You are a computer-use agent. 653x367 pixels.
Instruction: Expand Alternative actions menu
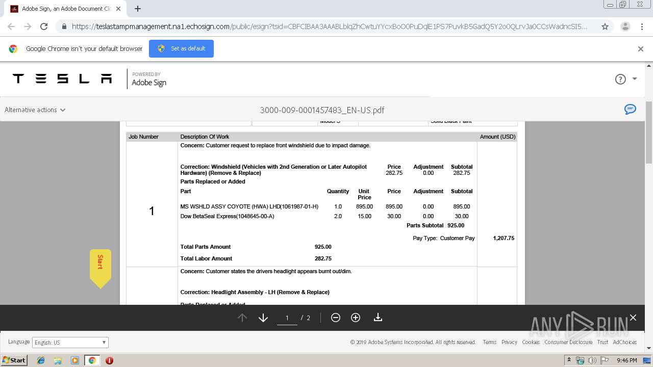[x=35, y=110]
